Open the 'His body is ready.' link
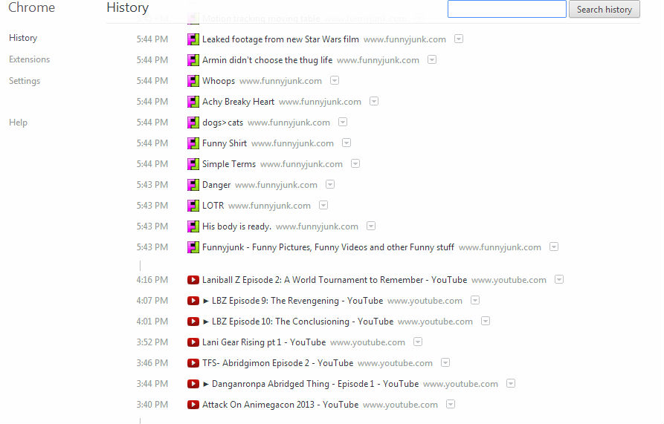Viewport: 664px width, 424px height. pos(236,226)
